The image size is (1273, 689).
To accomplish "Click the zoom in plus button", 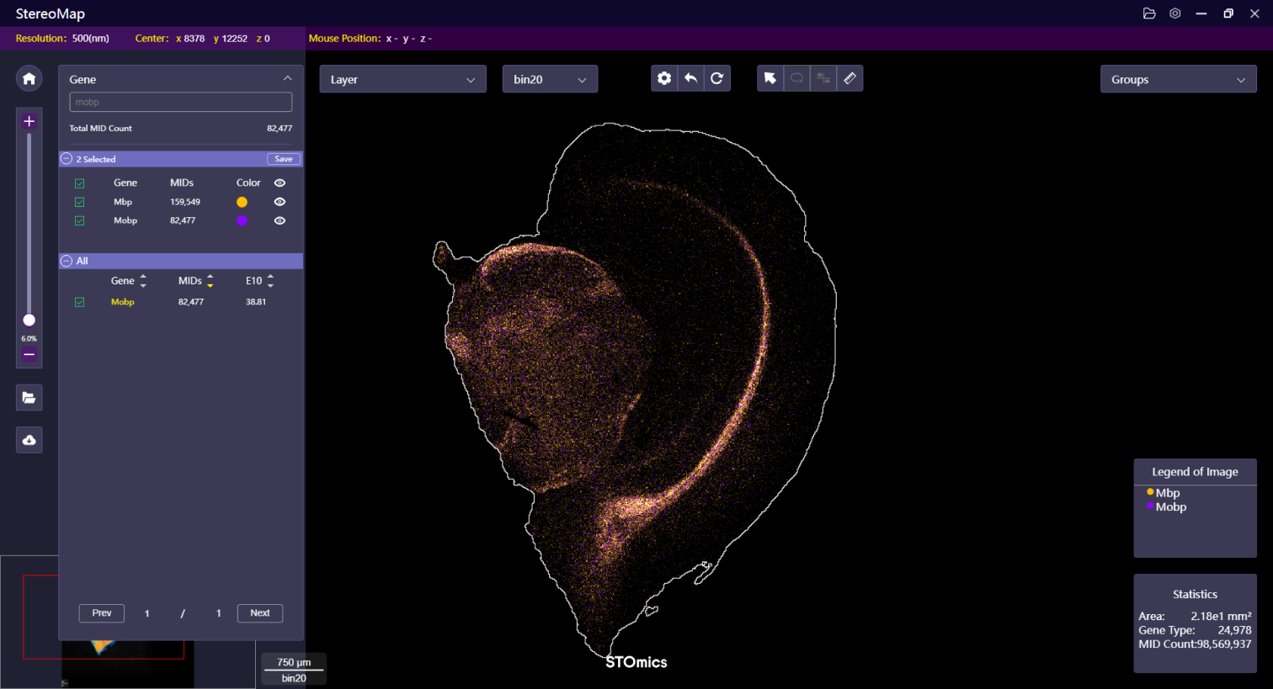I will [x=29, y=121].
